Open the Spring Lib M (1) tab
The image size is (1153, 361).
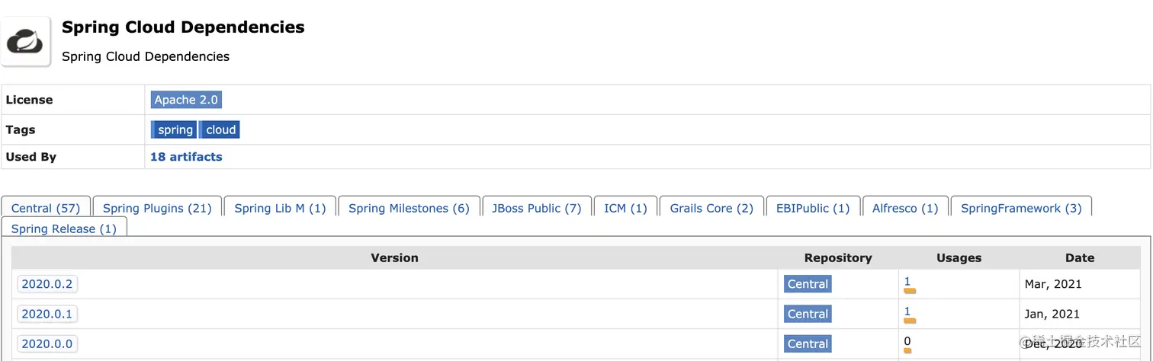click(280, 208)
